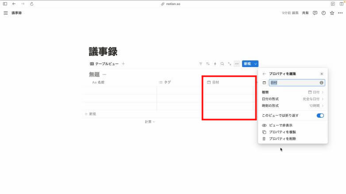
Task: Select the テーブルビュー tab
Action: tap(104, 64)
